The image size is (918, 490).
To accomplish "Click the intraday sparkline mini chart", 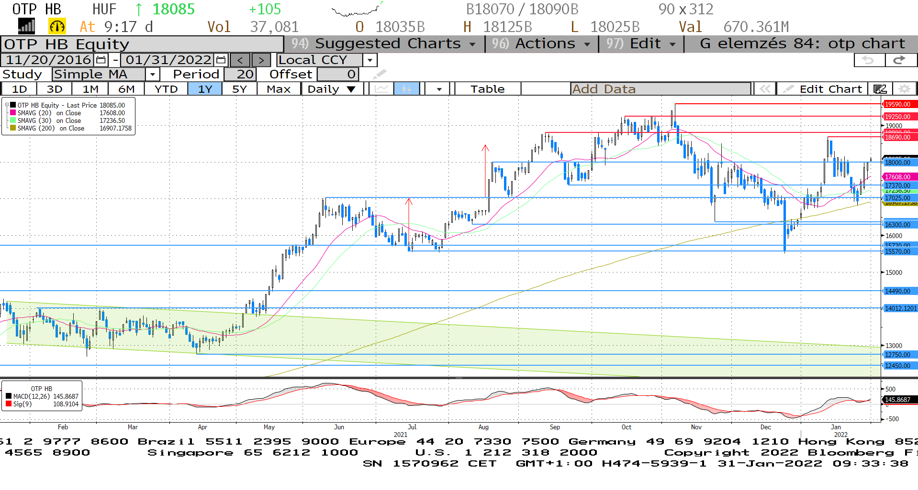I will (358, 10).
